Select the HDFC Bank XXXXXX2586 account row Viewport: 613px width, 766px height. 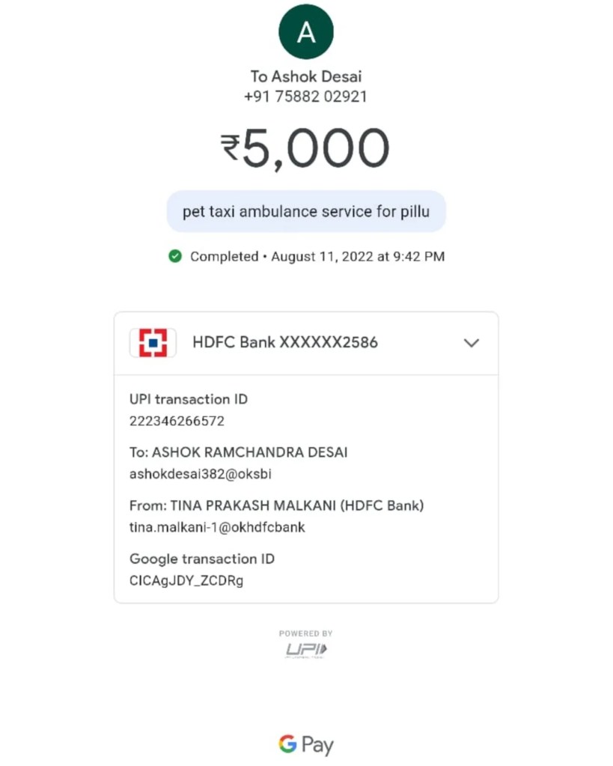pyautogui.click(x=285, y=343)
